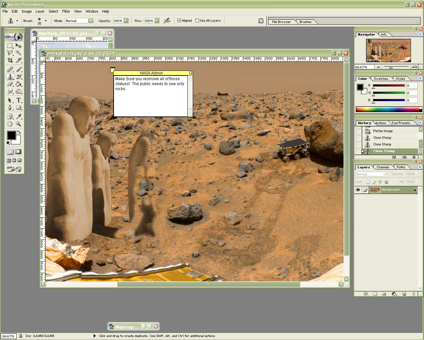Select the Magic Wand tool

pos(19,53)
